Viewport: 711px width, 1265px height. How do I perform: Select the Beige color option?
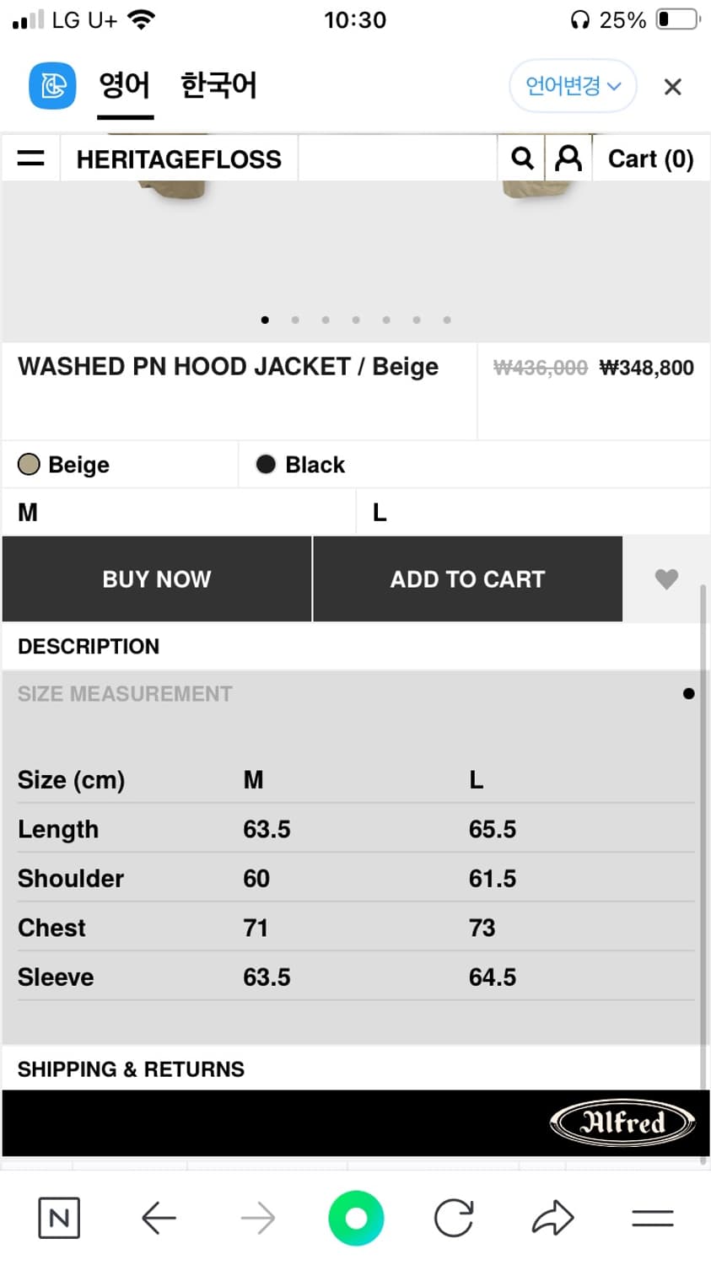63,464
